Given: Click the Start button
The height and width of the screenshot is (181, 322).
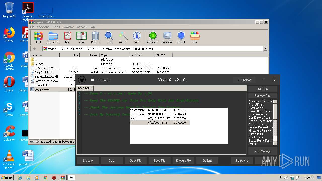Looking at the screenshot, I should (7, 178).
